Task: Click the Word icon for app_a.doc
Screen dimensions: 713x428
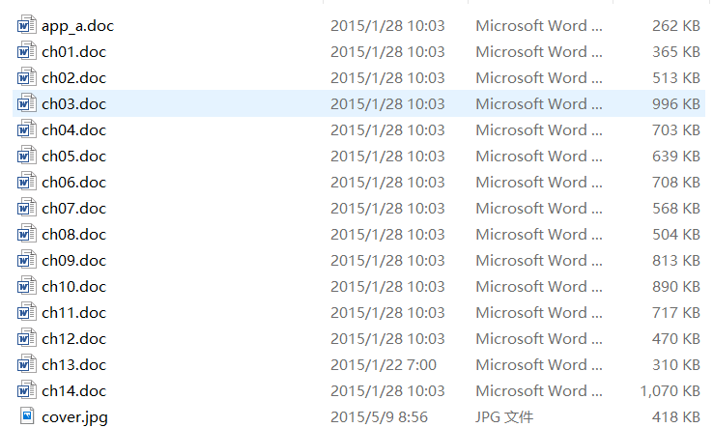Action: pos(26,25)
